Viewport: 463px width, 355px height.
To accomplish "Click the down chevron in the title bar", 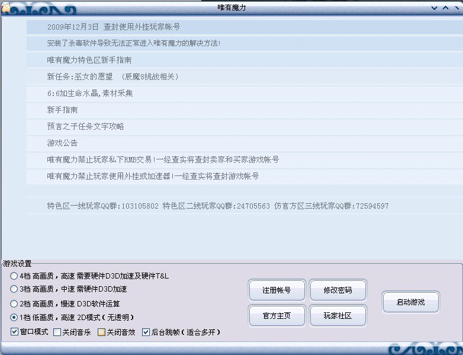I will 435,8.
